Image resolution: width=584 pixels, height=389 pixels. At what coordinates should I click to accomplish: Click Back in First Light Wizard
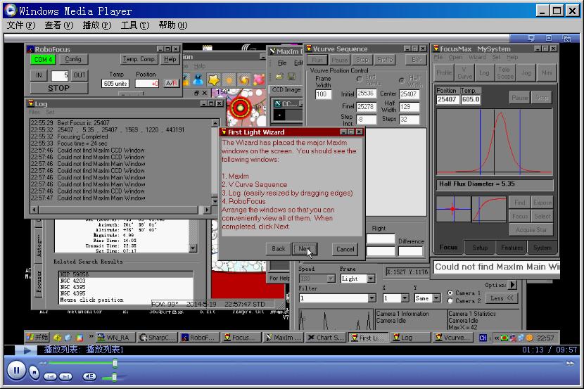coord(278,249)
